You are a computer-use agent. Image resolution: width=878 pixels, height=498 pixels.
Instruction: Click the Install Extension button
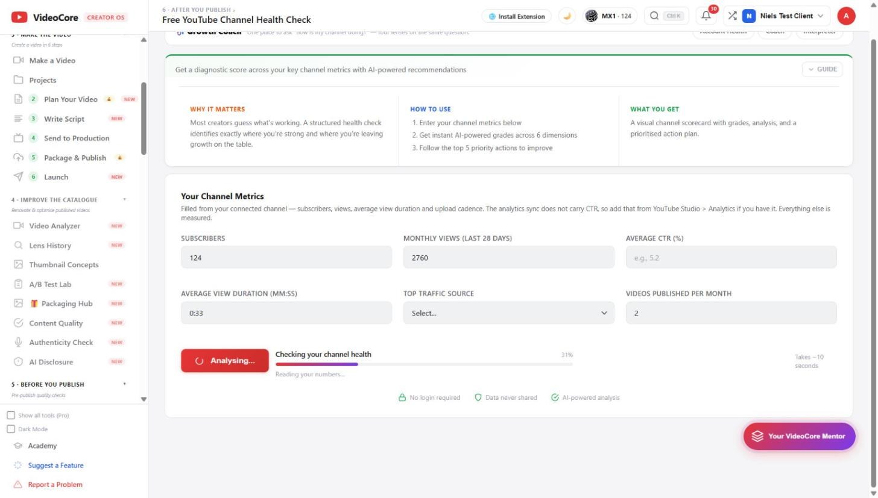point(516,16)
